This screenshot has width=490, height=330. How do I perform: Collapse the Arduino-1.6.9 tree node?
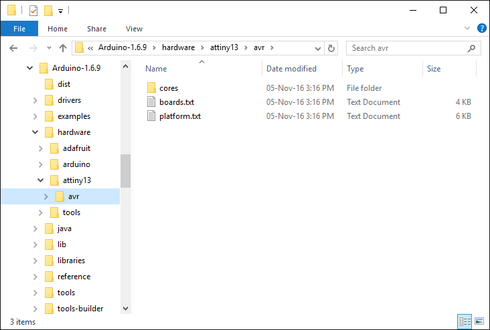(x=29, y=67)
